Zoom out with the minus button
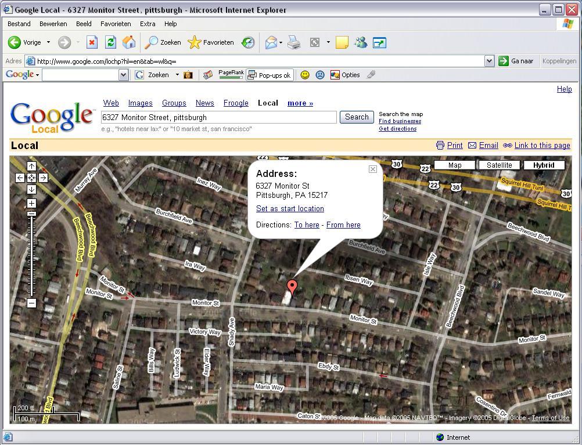The width and height of the screenshot is (582, 445). [x=31, y=303]
